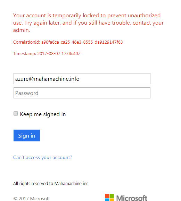Screen dimensions: 181x201
Task: Click the green square of Microsoft logo
Action: click(x=112, y=196)
